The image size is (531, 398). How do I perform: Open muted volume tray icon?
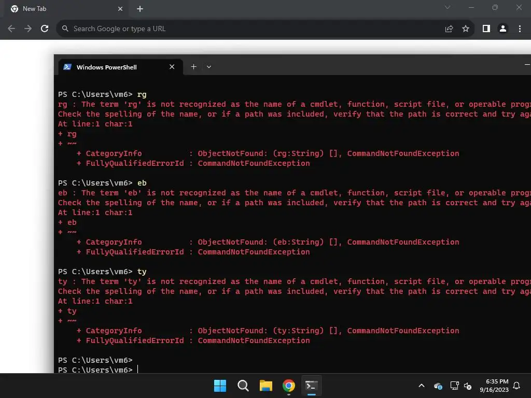468,386
